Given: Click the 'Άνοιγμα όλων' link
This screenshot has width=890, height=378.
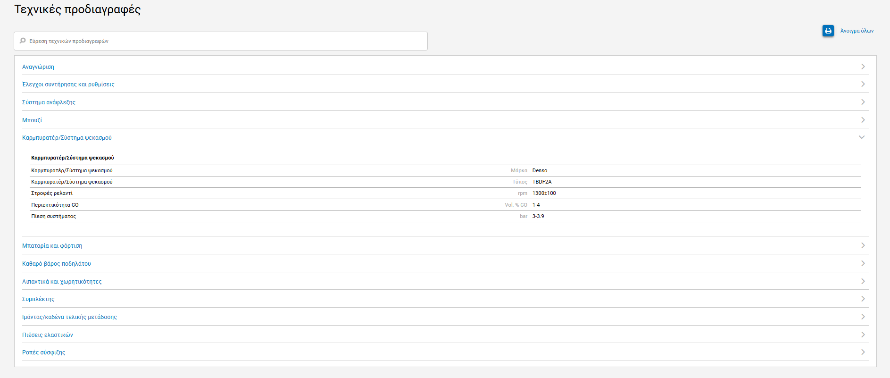Looking at the screenshot, I should tap(857, 31).
